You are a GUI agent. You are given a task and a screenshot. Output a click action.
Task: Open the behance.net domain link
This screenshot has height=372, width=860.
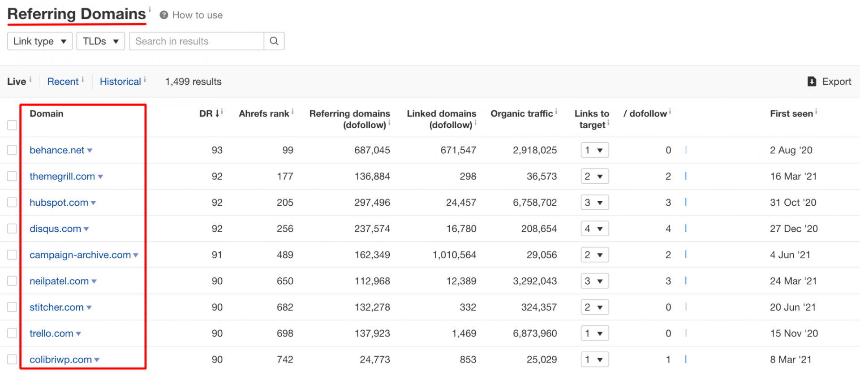coord(57,150)
